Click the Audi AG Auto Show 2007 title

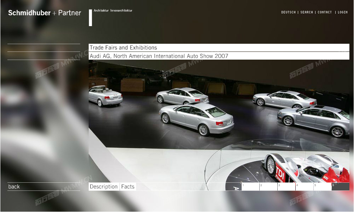coord(219,56)
